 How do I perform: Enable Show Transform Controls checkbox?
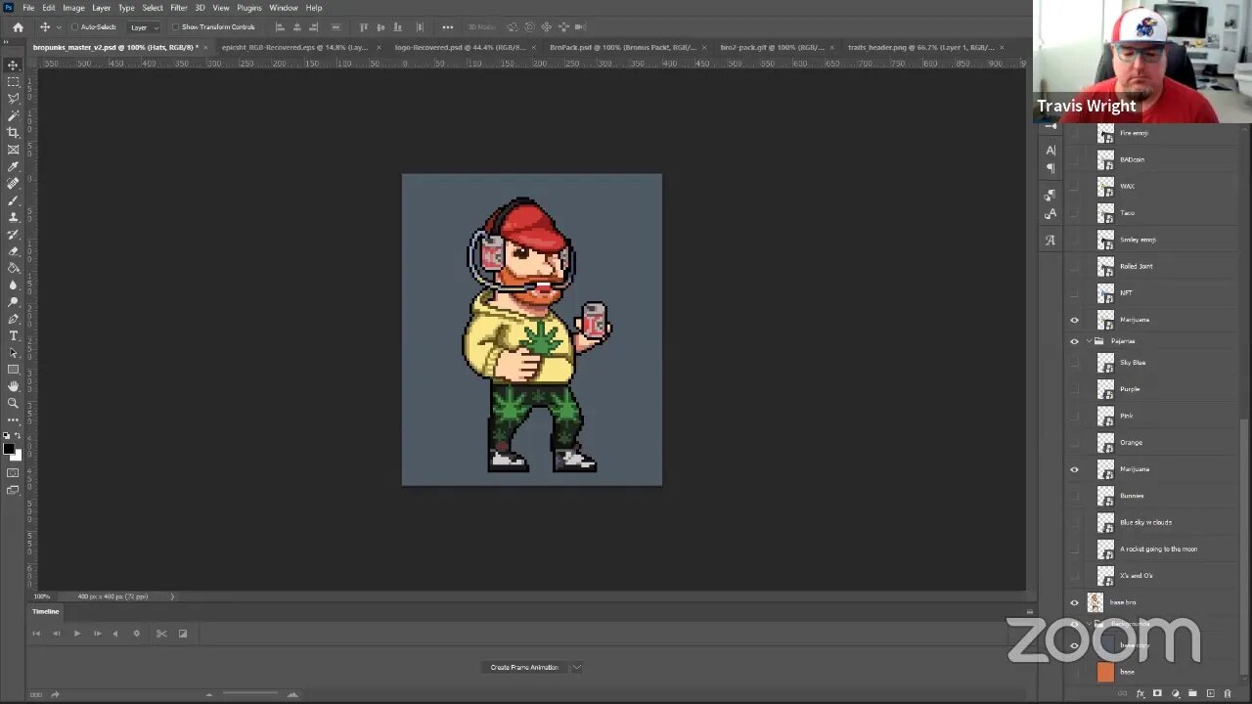175,27
